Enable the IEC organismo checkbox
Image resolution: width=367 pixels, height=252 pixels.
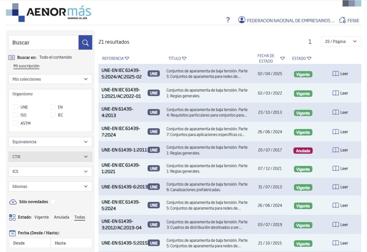pyautogui.click(x=53, y=115)
